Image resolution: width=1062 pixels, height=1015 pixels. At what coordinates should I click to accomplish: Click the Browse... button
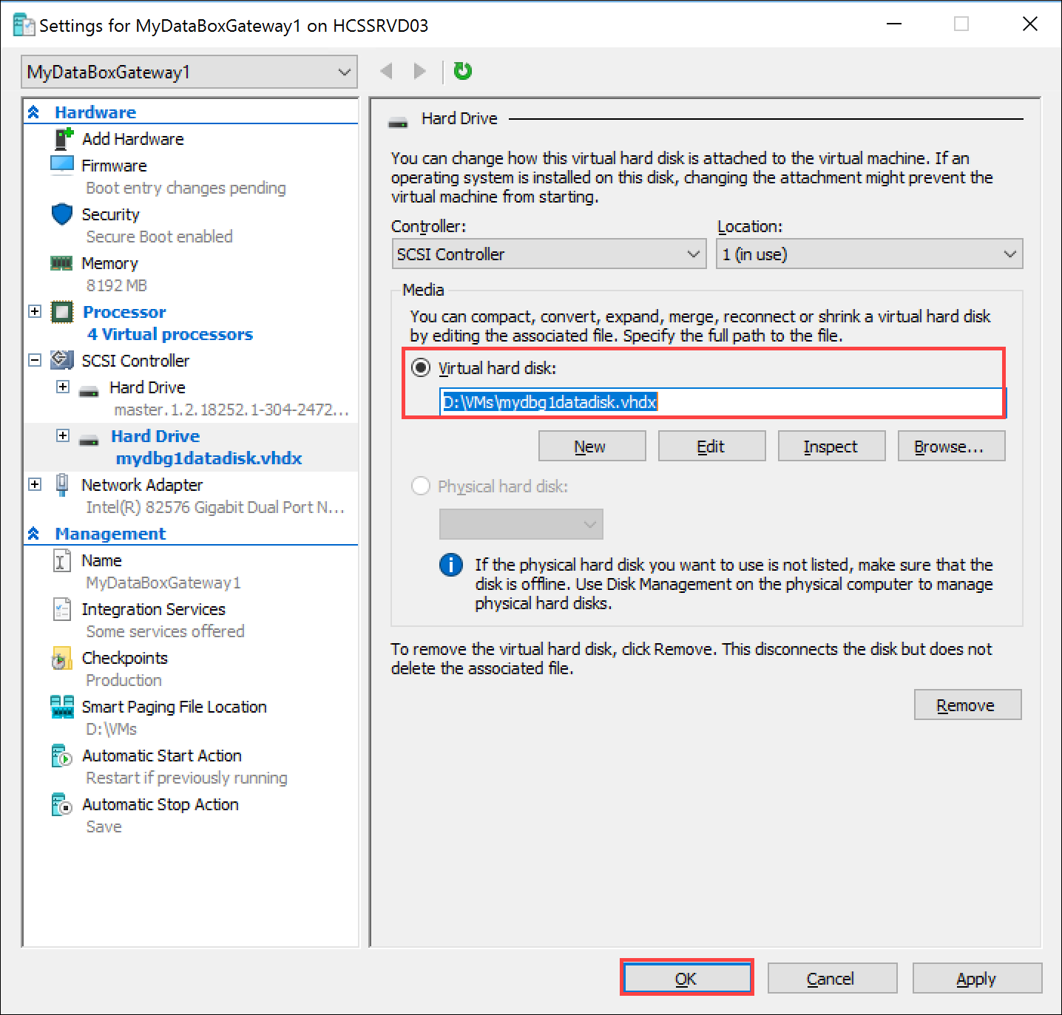pyautogui.click(x=951, y=446)
